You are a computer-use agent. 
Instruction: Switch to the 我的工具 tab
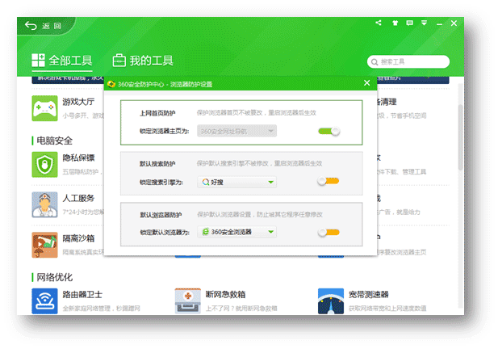tap(143, 61)
